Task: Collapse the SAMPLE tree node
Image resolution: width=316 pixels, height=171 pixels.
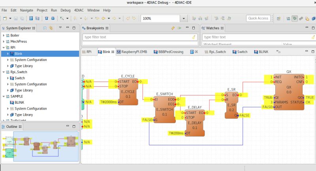Action: pyautogui.click(x=4, y=96)
